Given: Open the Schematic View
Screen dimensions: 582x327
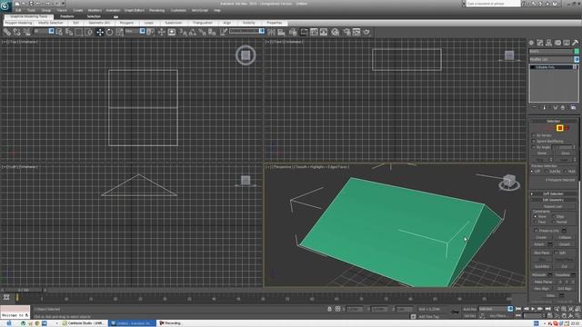Looking at the screenshot, I should coord(324,33).
